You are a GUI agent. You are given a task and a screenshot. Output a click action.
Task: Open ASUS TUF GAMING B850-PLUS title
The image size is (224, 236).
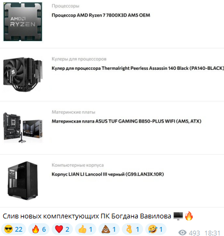(127, 121)
